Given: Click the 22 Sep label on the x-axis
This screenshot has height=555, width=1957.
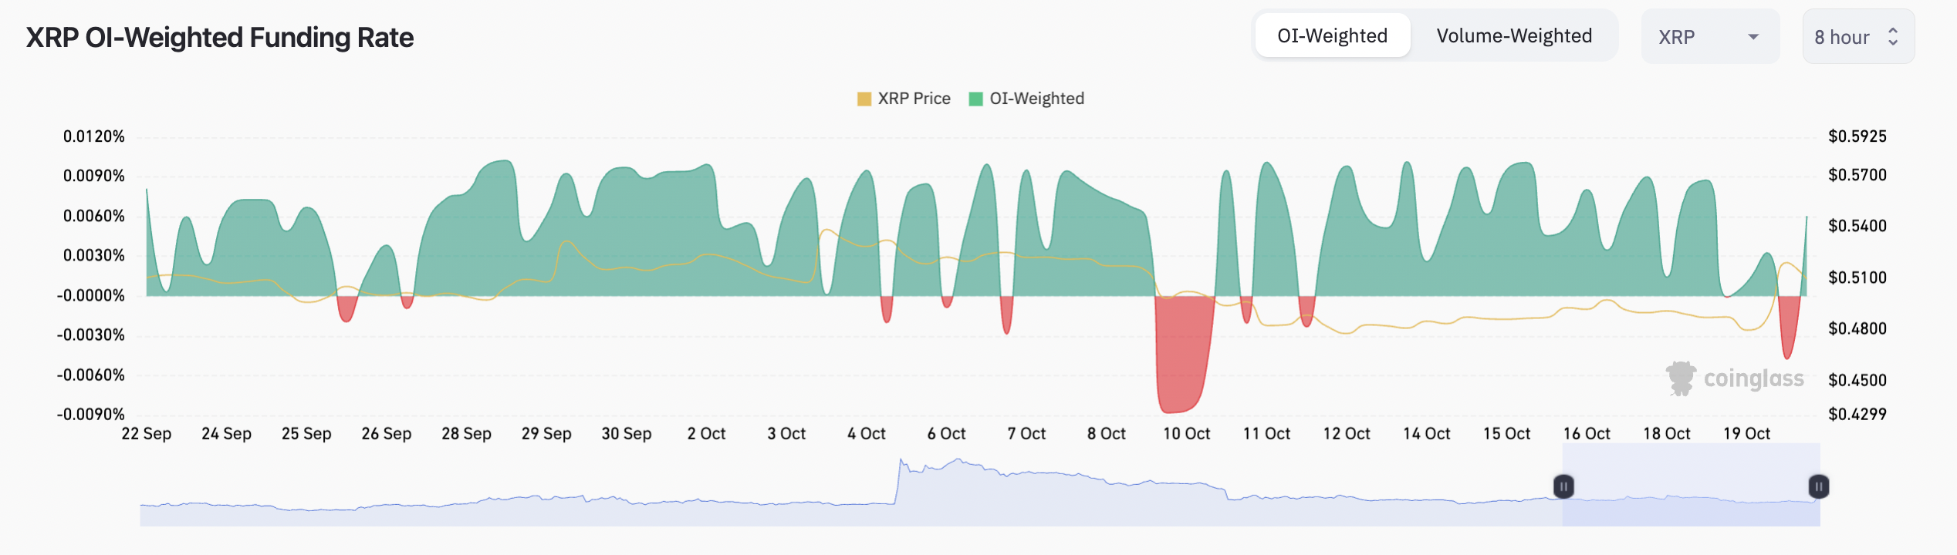Looking at the screenshot, I should pos(147,433).
